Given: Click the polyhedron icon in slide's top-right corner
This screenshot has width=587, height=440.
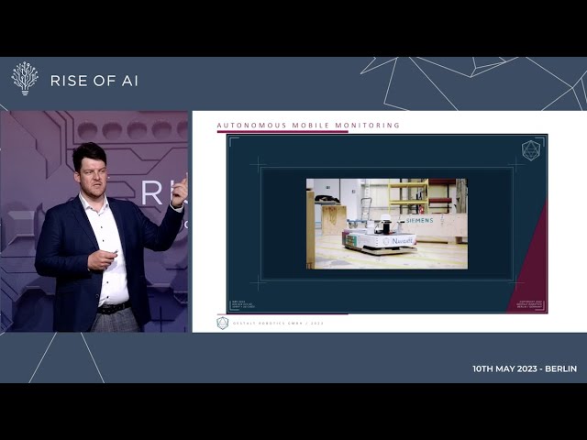Looking at the screenshot, I should [531, 150].
